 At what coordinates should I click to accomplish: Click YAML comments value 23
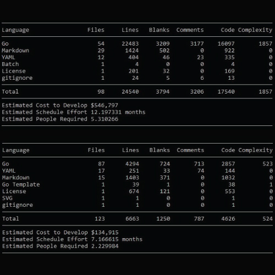200,57
